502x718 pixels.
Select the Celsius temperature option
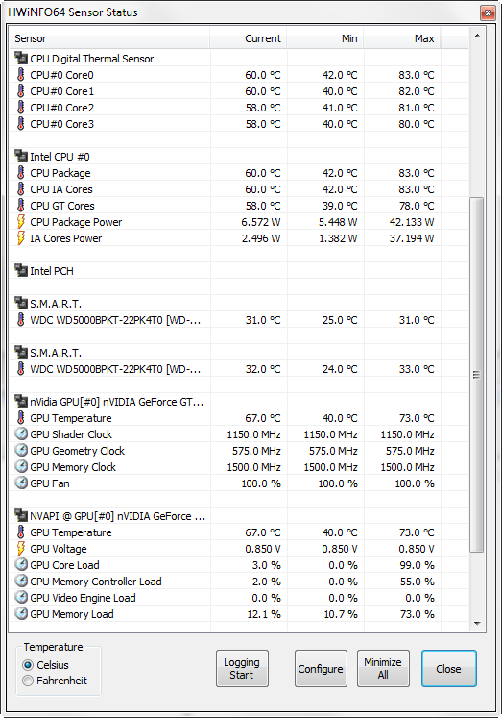28,665
